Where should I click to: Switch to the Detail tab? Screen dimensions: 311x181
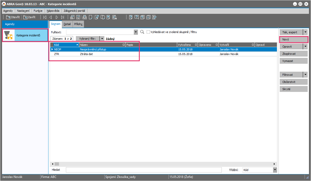[67, 24]
